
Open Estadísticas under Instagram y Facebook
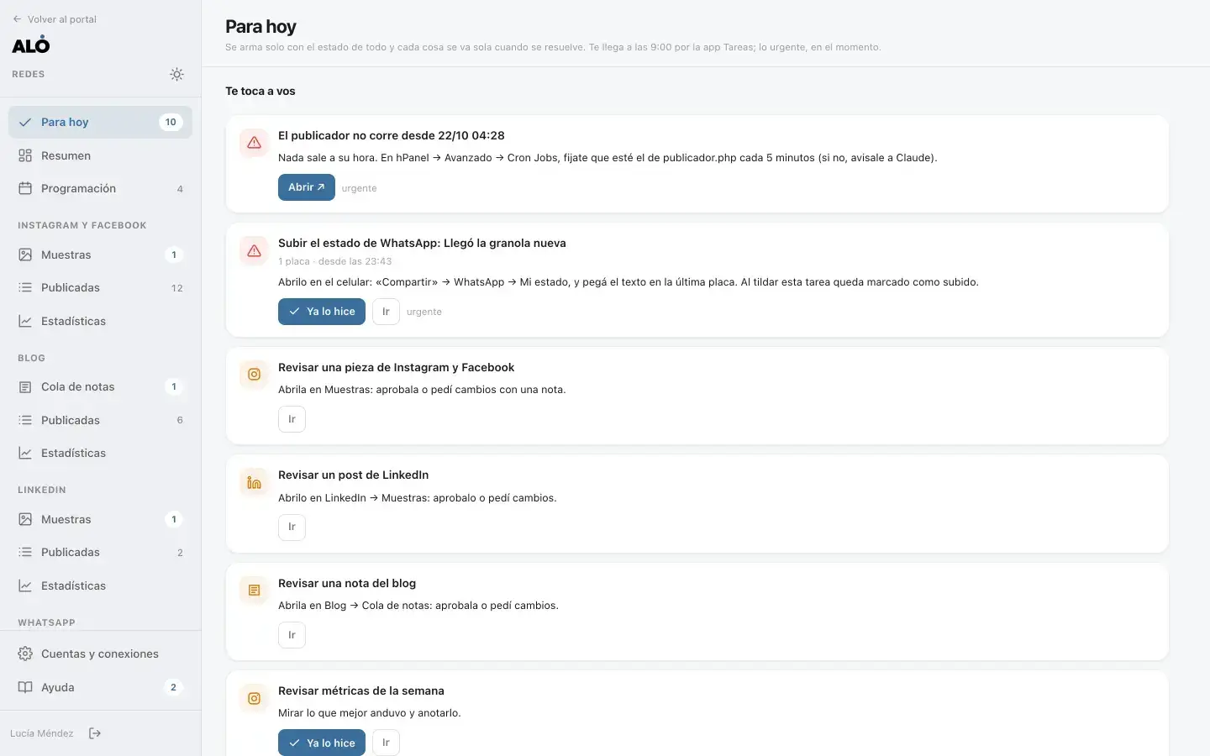tap(100, 321)
